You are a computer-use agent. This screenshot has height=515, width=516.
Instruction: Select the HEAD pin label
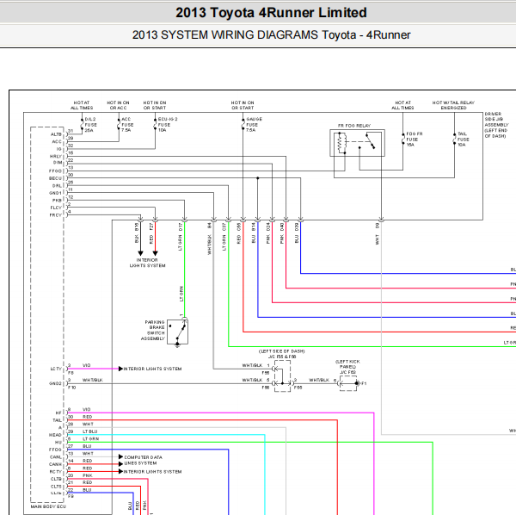[55, 435]
